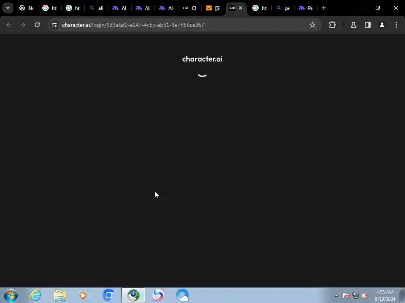
Task: Open the c.ai 'Ch' tab
Action: pyautogui.click(x=190, y=8)
